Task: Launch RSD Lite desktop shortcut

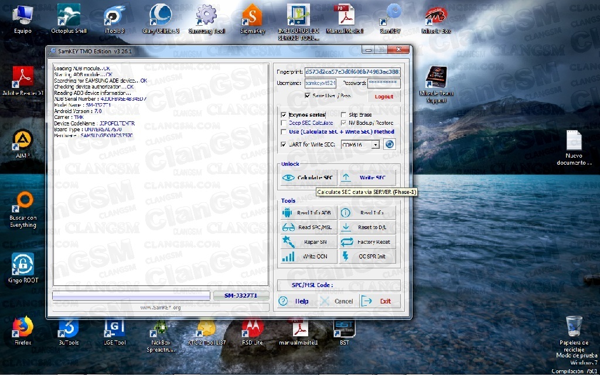Action: coord(253,332)
